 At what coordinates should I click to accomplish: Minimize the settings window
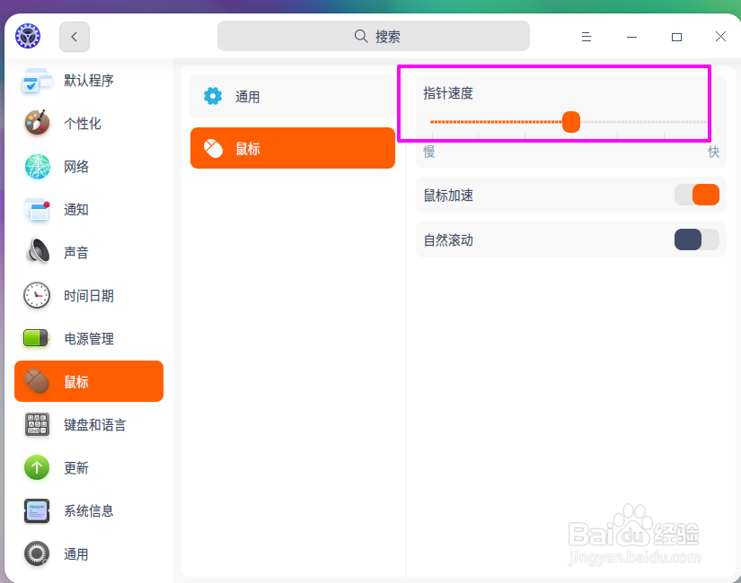click(631, 37)
